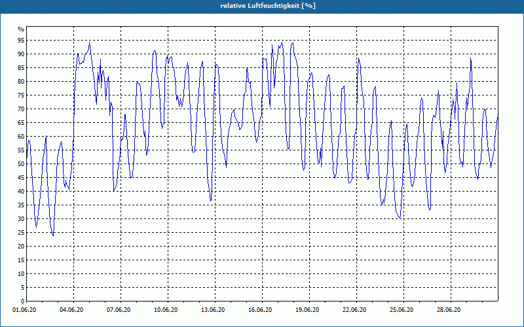Select the y-axis value 95
The image size is (524, 327).
pyautogui.click(x=21, y=41)
